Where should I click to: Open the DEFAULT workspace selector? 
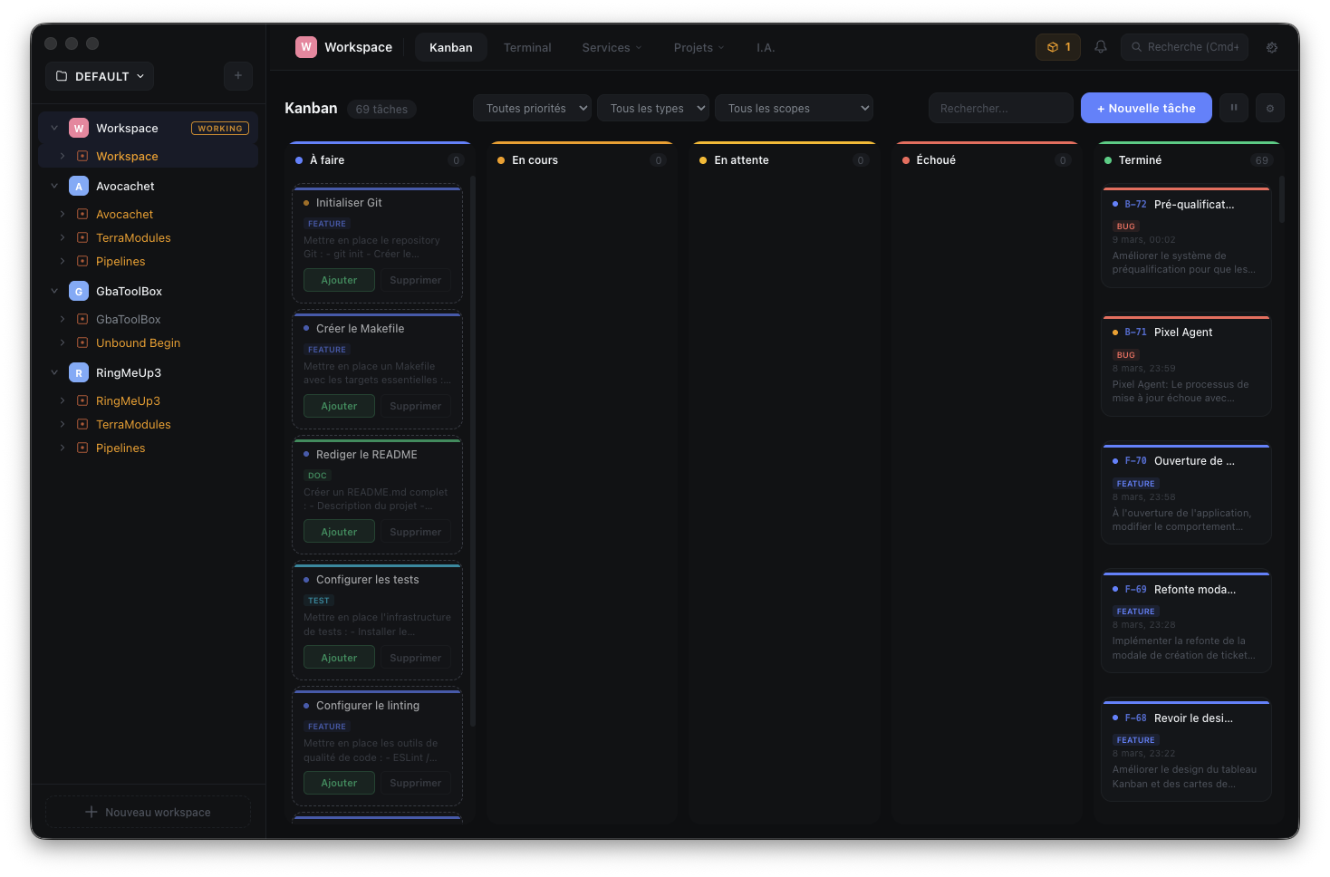[x=99, y=76]
